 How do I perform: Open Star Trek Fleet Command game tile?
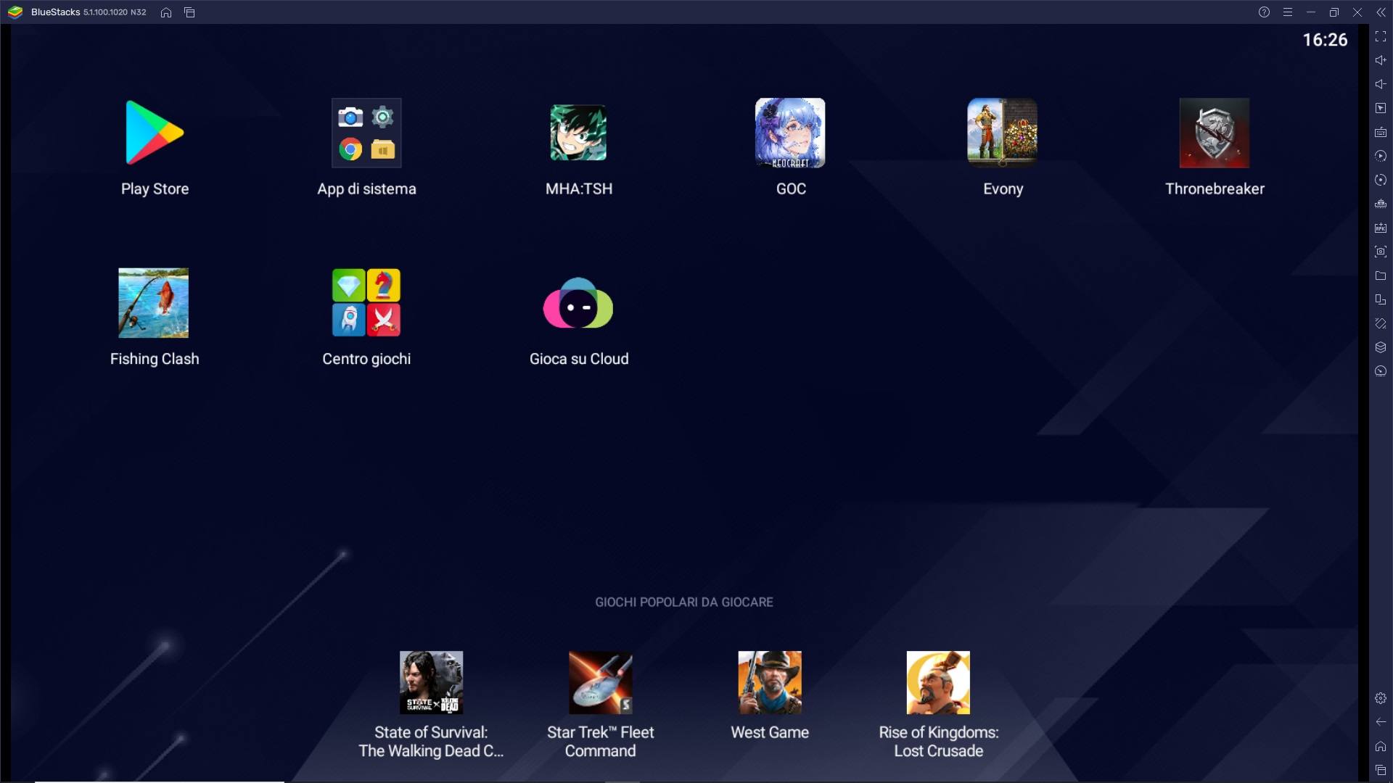601,682
